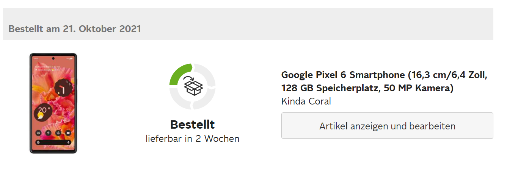The height and width of the screenshot is (169, 518).
Task: Click the 'lieferbar in 2 Wochen' delivery text
Action: point(192,138)
